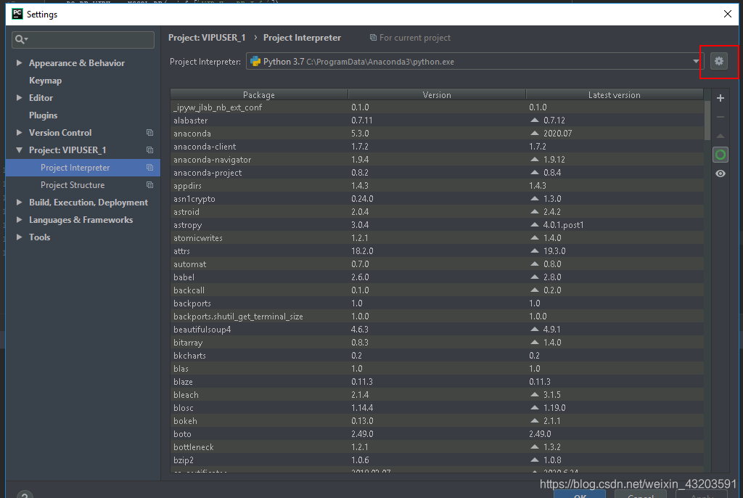Open Appearance & Behavior settings
743x498 pixels.
[77, 63]
